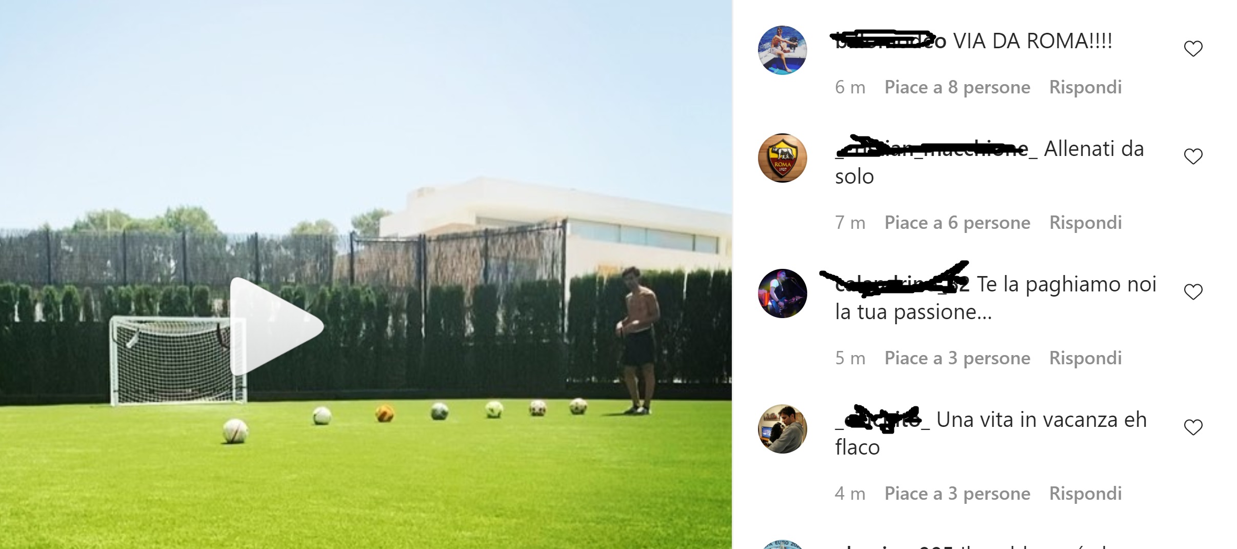Screen dimensions: 1237x549
Task: View 3 likes on 'Te la paghiamo' comment
Action: [957, 358]
